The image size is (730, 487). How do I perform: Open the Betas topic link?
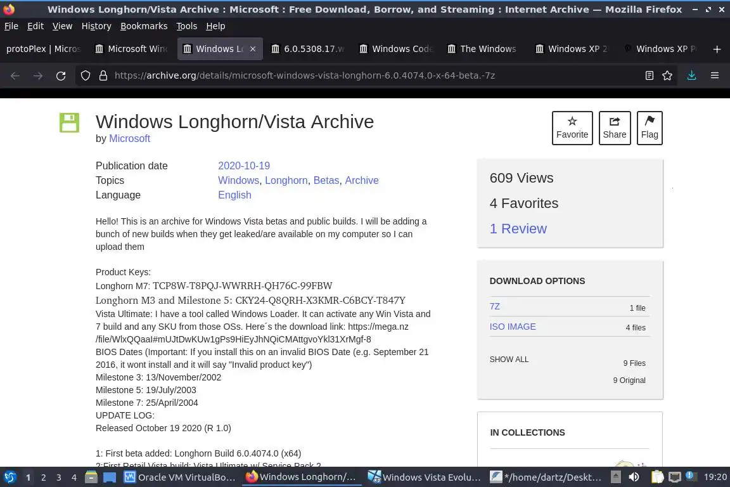pos(326,180)
